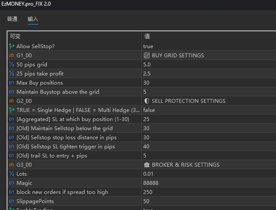Screen dimensions: 276x210
Task: Click the integer icon beside Max Buy positions
Action: (11, 83)
